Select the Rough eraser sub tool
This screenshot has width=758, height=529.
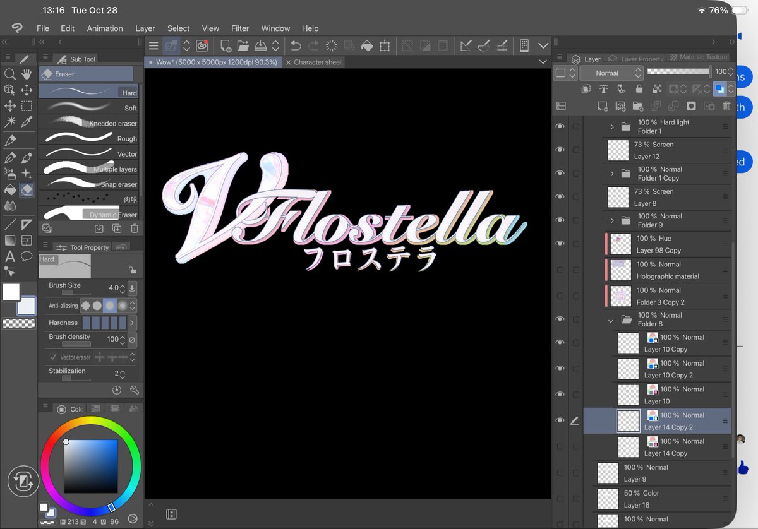point(88,138)
